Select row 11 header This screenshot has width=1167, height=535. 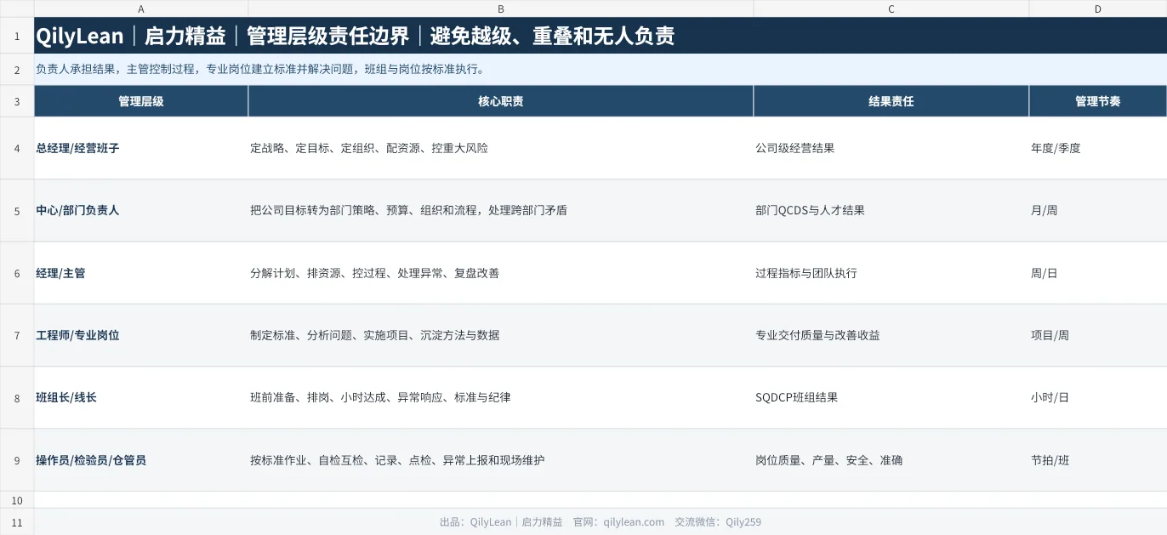click(17, 522)
